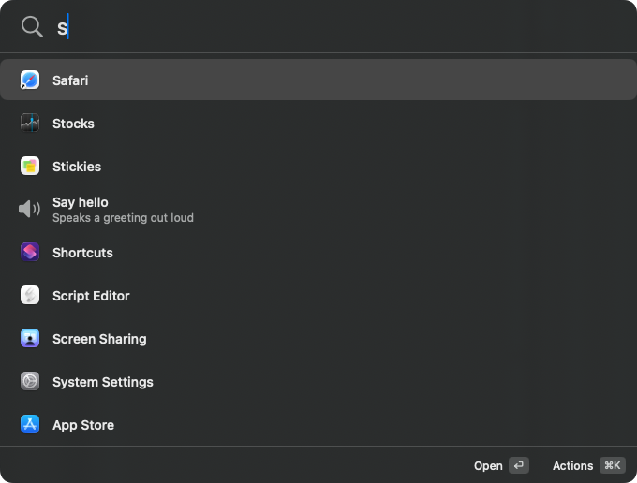637x483 pixels.
Task: Select the Stocks result text
Action: [73, 124]
